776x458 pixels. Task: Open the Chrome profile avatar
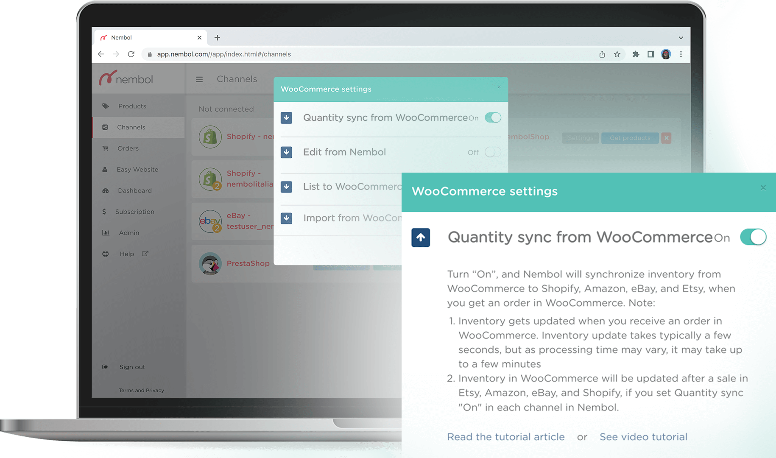666,54
